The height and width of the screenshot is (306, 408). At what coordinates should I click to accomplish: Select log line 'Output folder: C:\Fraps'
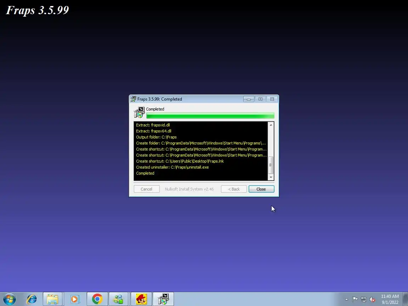(156, 137)
